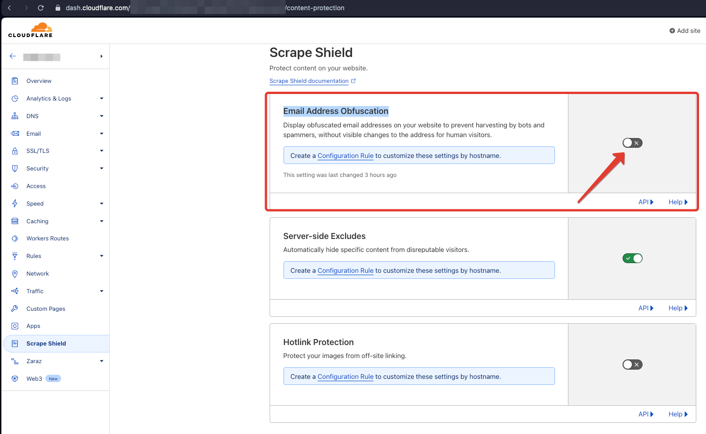The height and width of the screenshot is (434, 706).
Task: Expand the Zaraz submenu arrow
Action: click(x=101, y=361)
